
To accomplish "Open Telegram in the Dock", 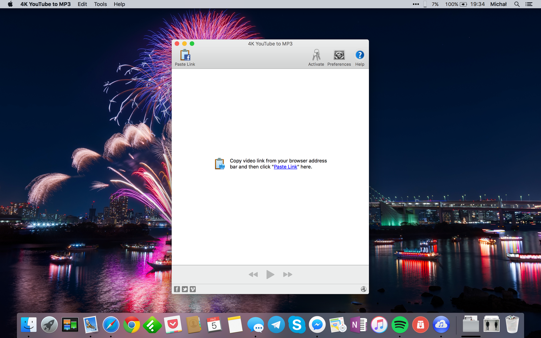I will click(x=276, y=325).
